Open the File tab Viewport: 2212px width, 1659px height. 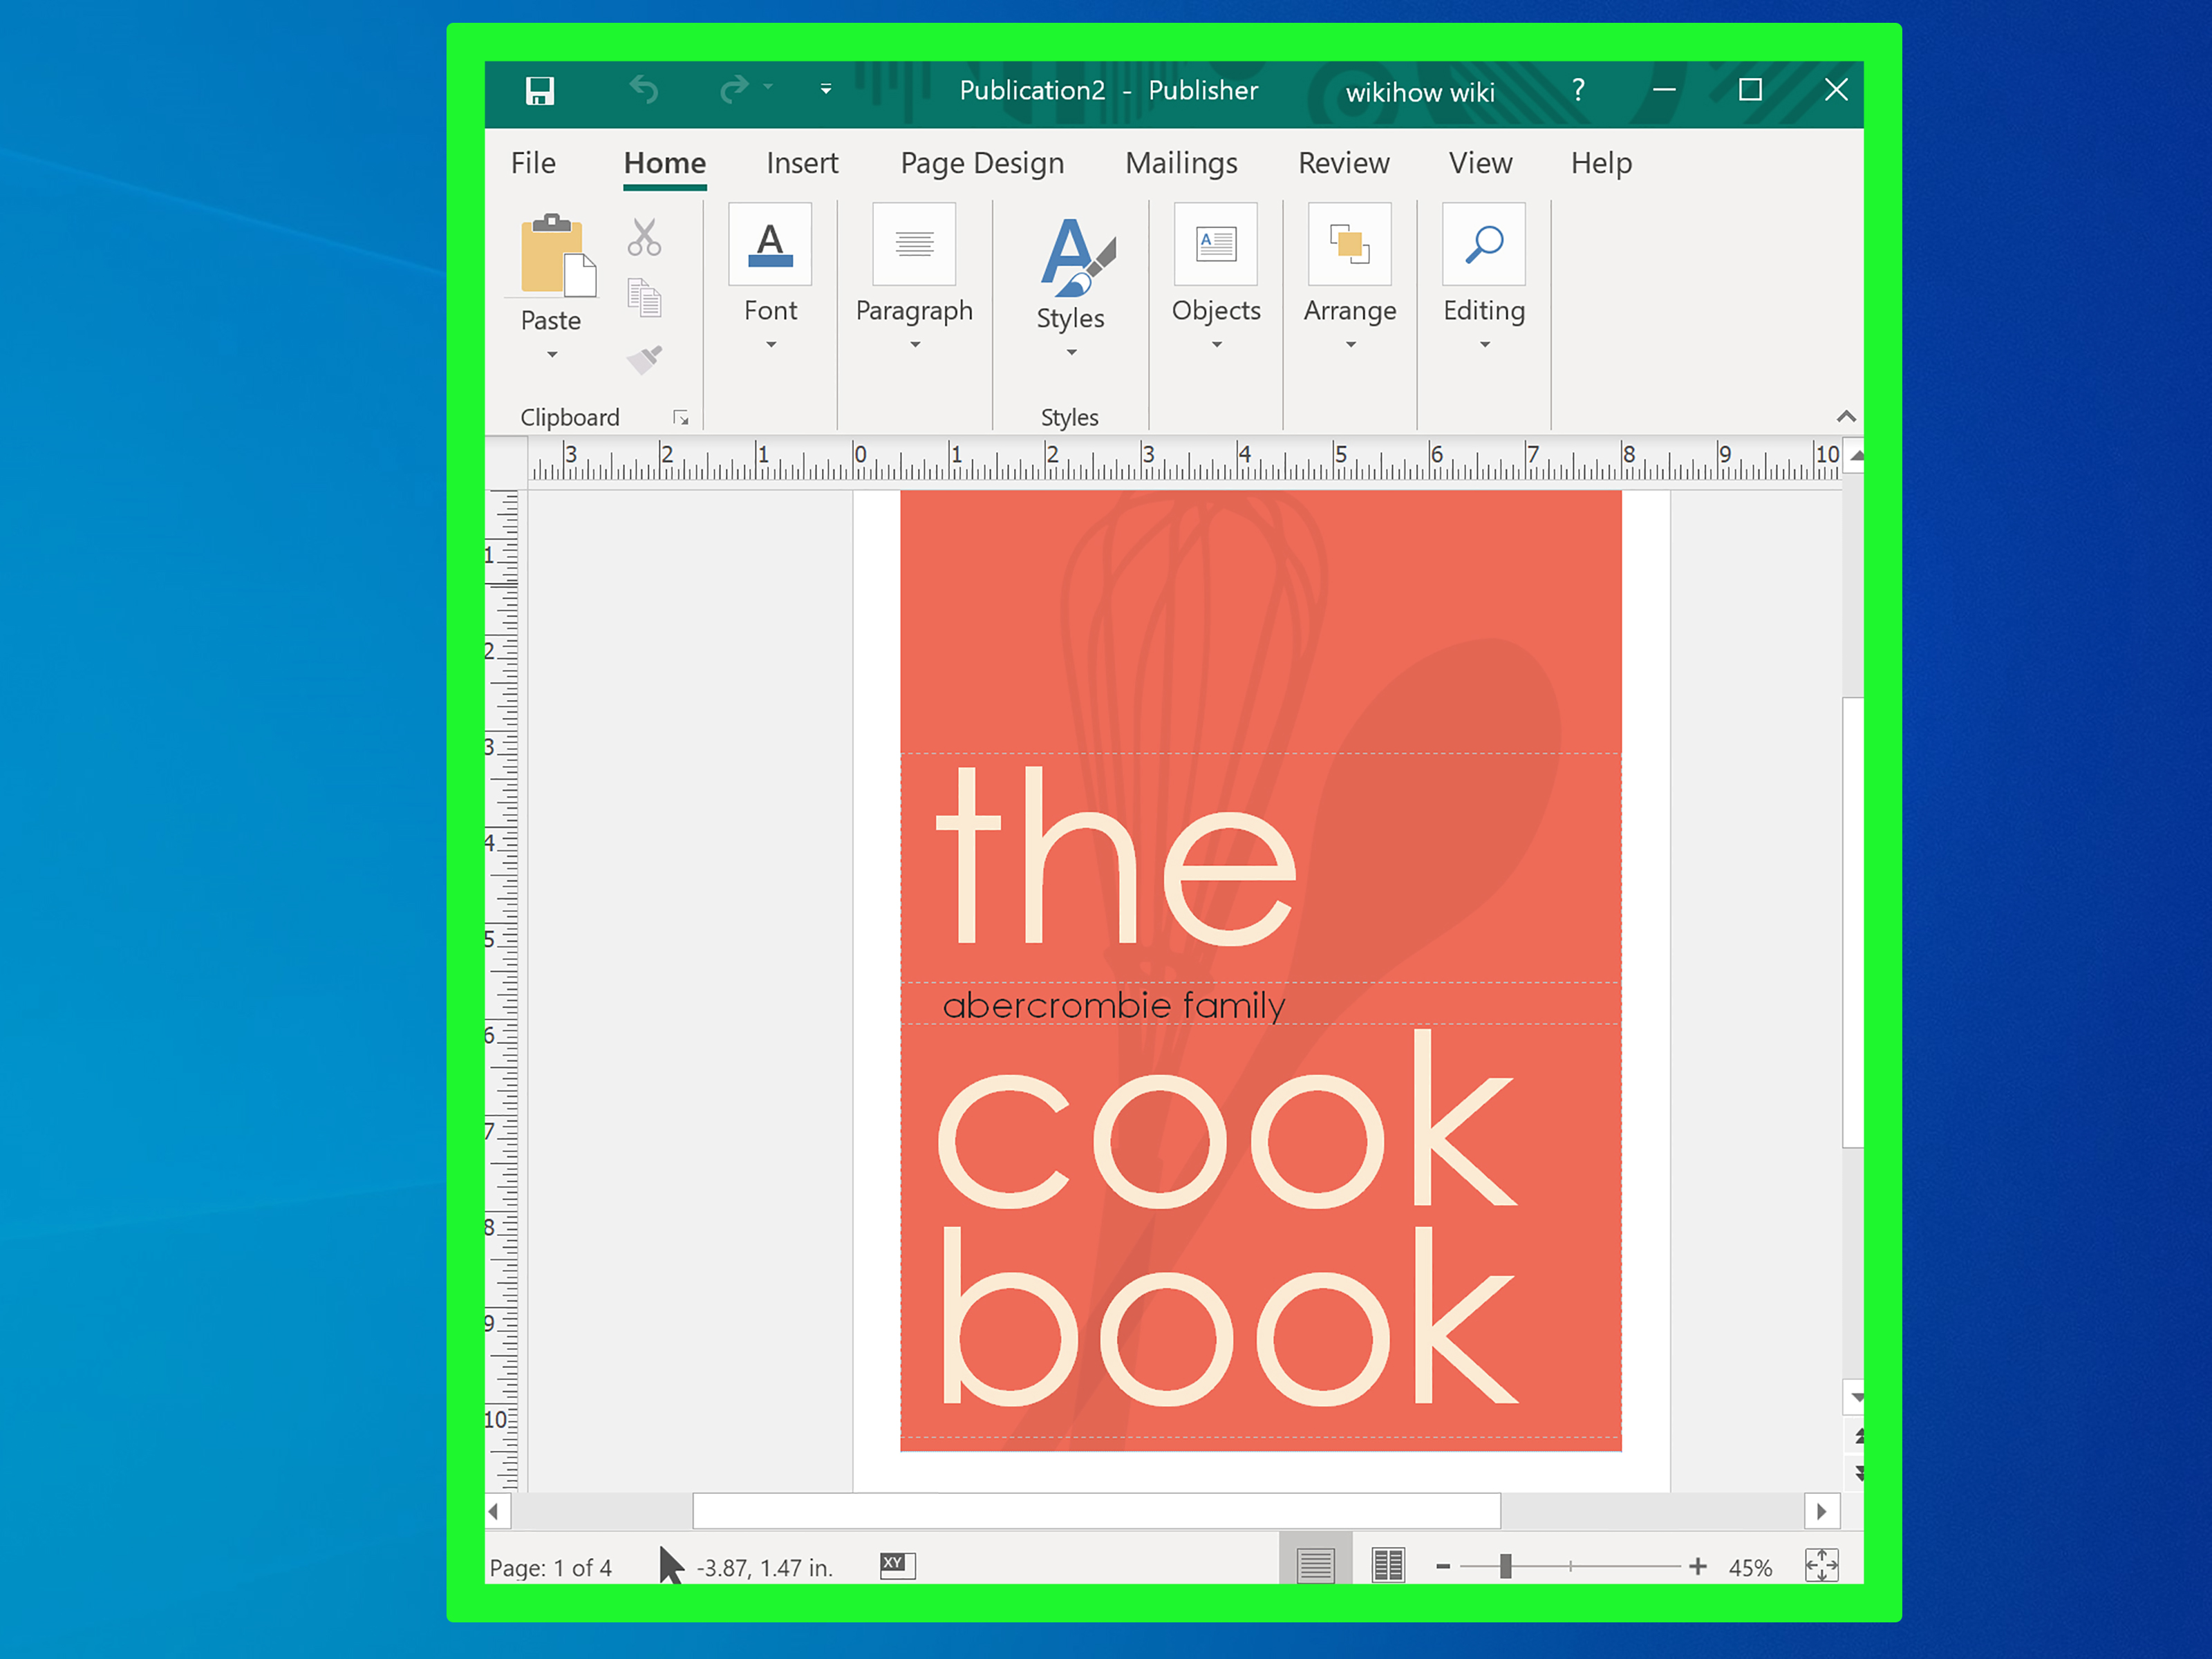click(x=533, y=163)
